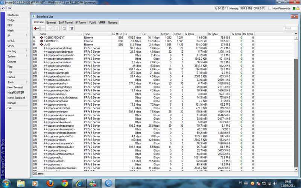Click the Type column header
301x188 pixels.
[97, 34]
